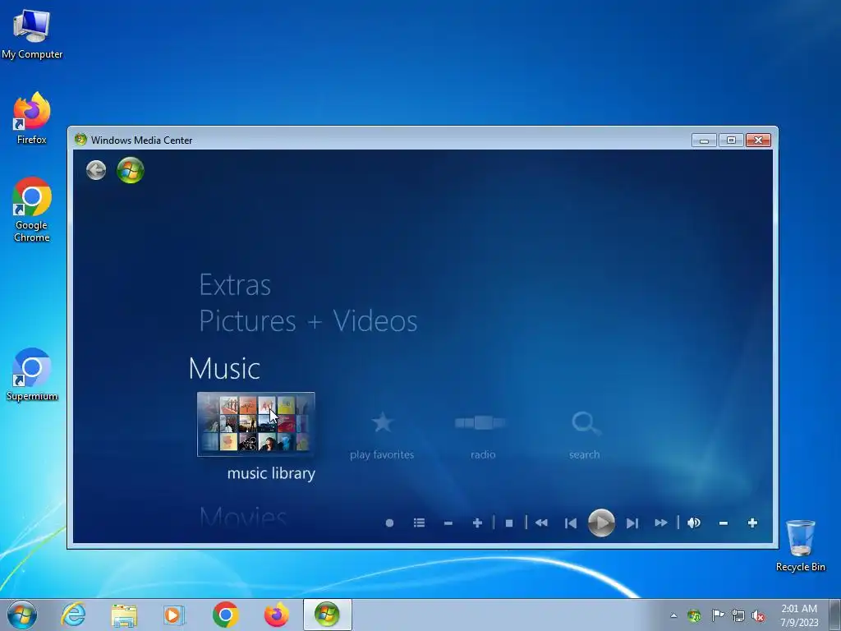Click the record button in the transport bar
The width and height of the screenshot is (841, 631).
pos(390,523)
